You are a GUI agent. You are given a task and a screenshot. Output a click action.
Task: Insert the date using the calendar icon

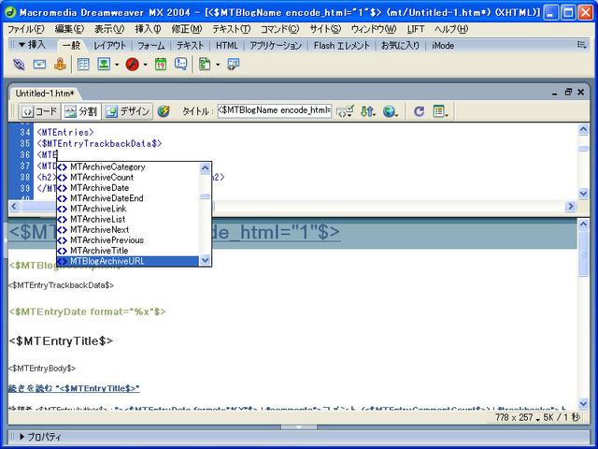tap(161, 65)
